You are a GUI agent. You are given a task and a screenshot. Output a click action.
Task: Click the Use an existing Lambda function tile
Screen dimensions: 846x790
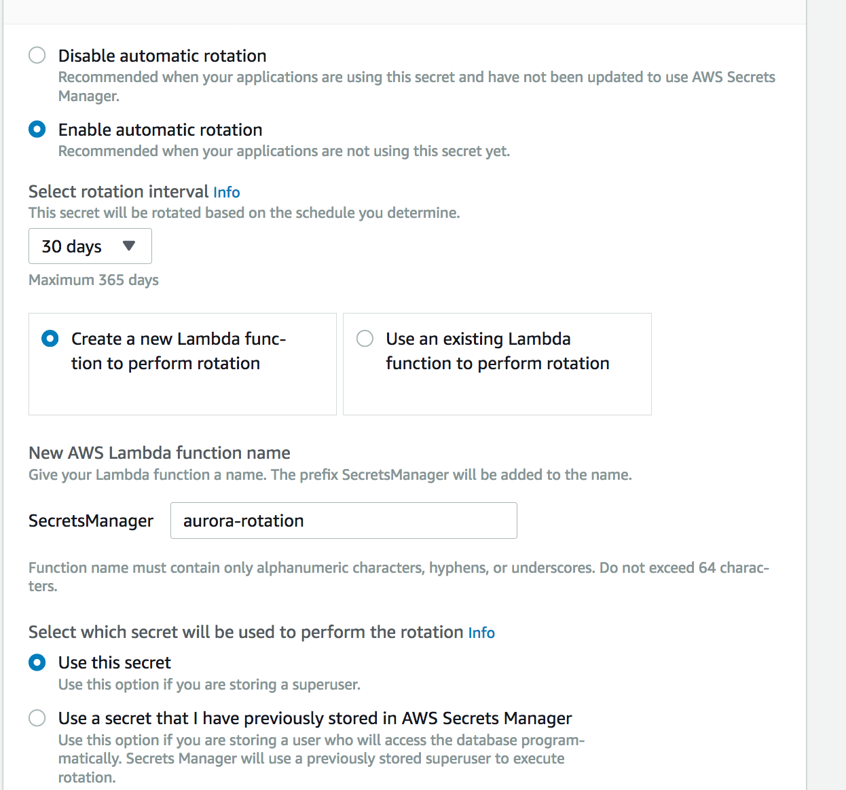tap(497, 364)
